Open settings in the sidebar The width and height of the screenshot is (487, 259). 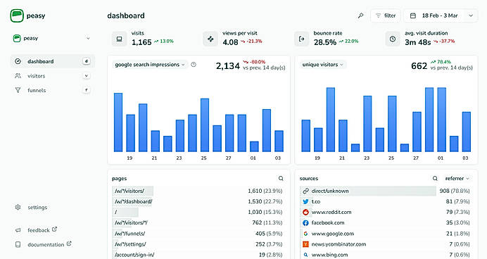point(32,207)
